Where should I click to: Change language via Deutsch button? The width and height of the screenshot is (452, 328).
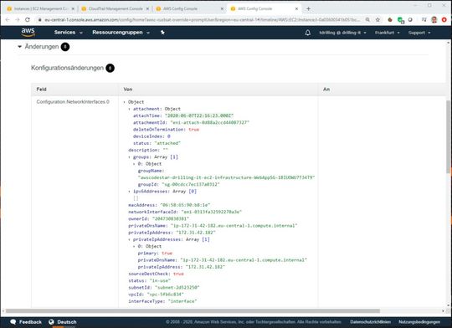click(x=67, y=322)
